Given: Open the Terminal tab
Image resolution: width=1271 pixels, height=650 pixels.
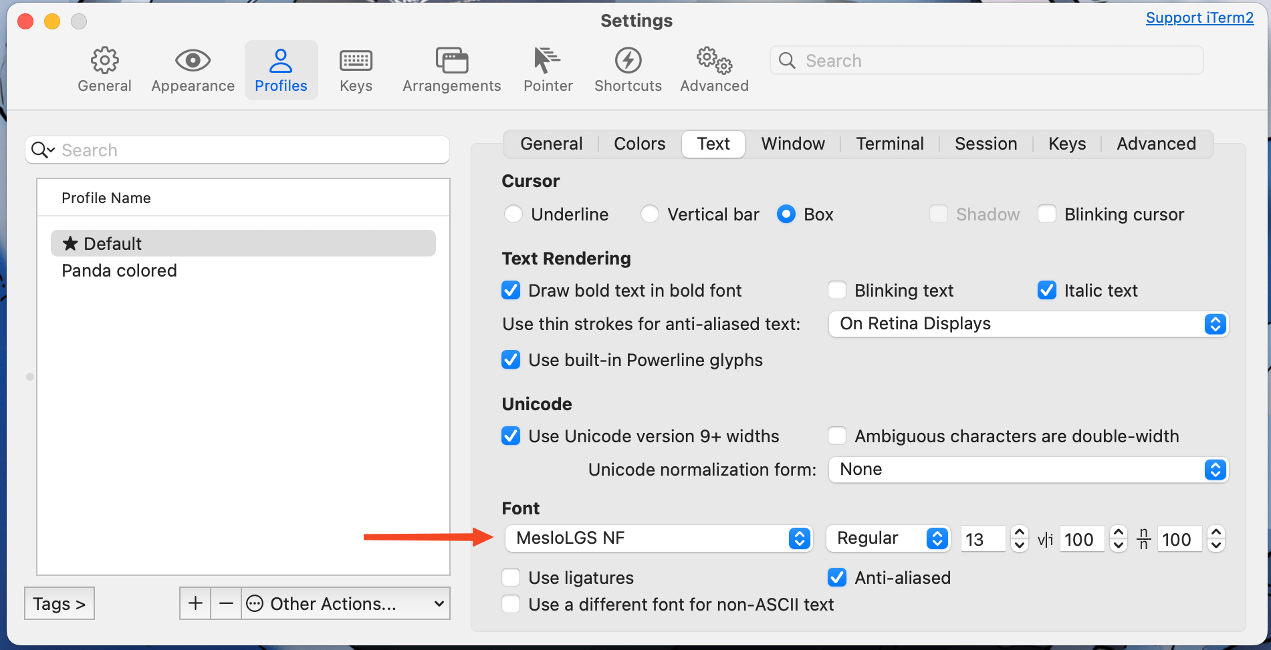Looking at the screenshot, I should click(889, 144).
